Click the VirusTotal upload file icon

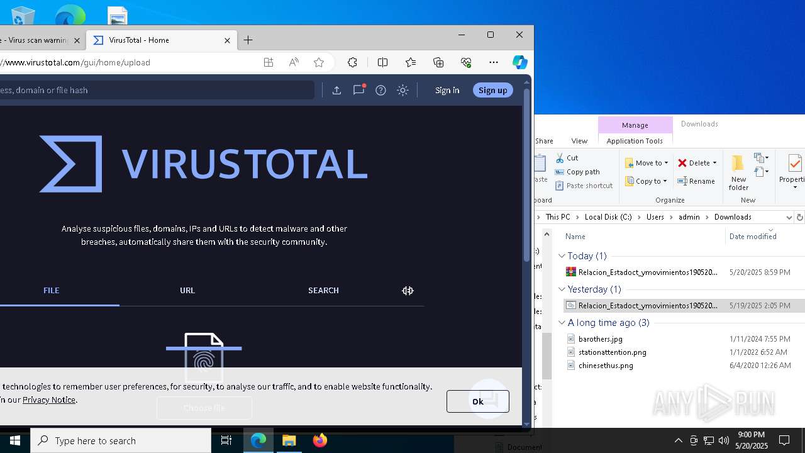(x=336, y=90)
